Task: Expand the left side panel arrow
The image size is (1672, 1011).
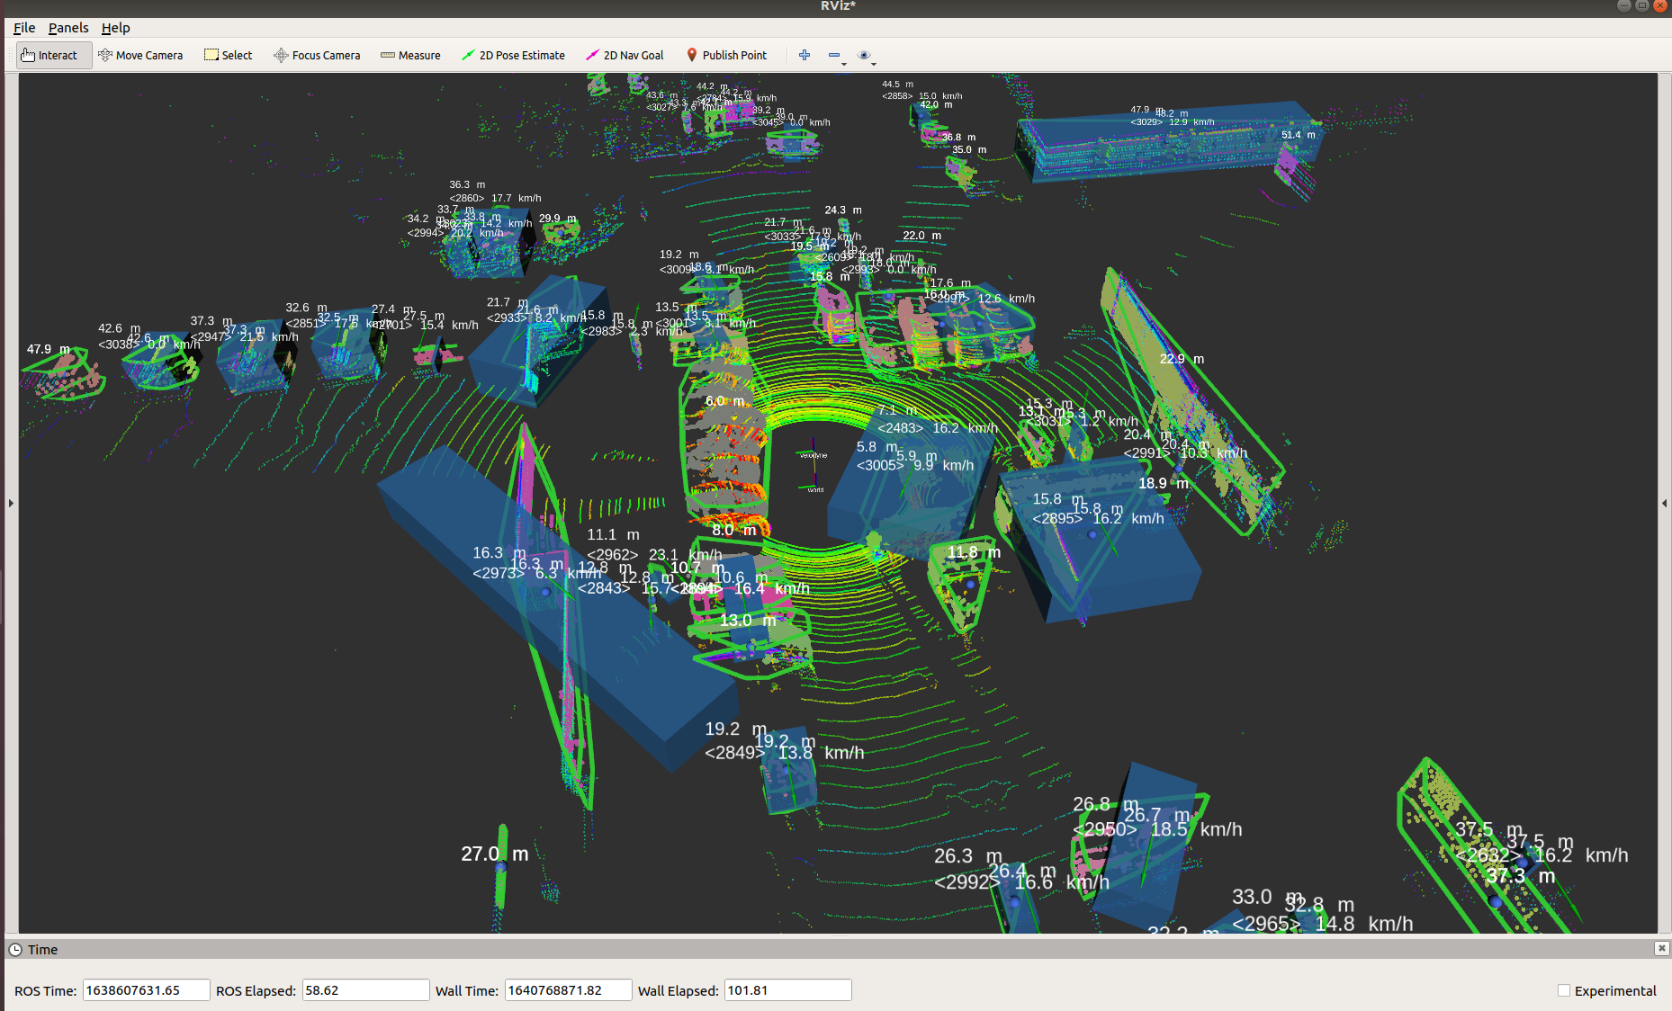Action: (x=11, y=503)
